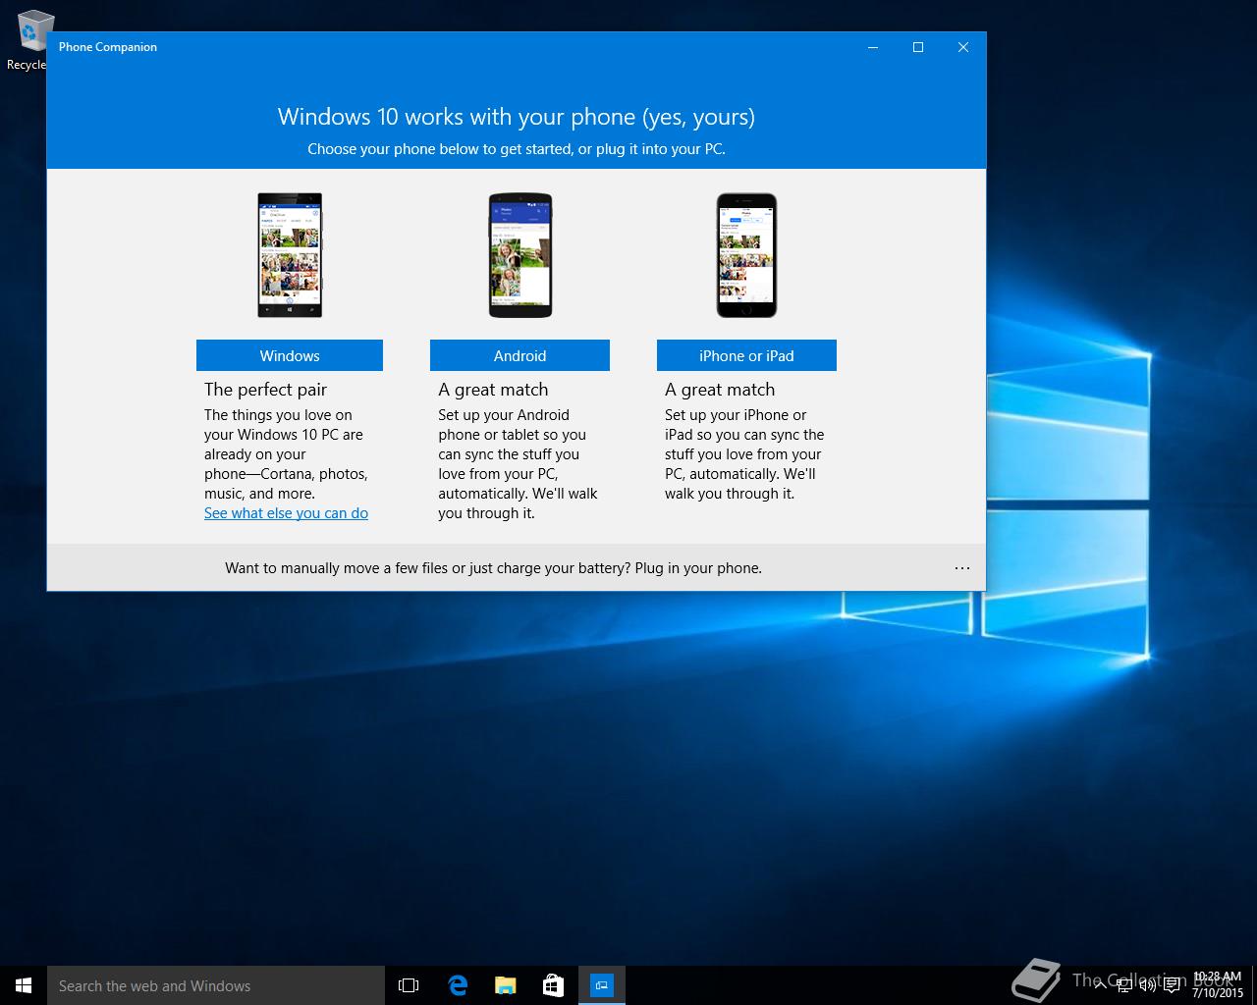Open File Explorer from the taskbar

pos(505,985)
